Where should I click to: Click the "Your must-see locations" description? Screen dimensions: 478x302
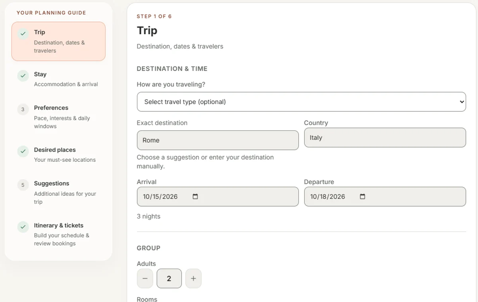click(65, 160)
